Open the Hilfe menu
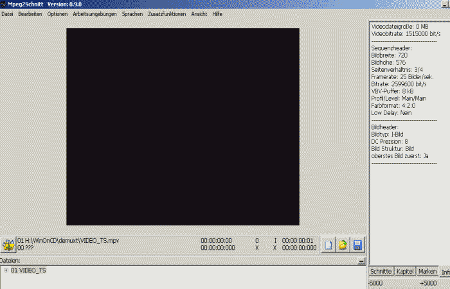This screenshot has height=289, width=450. click(217, 13)
